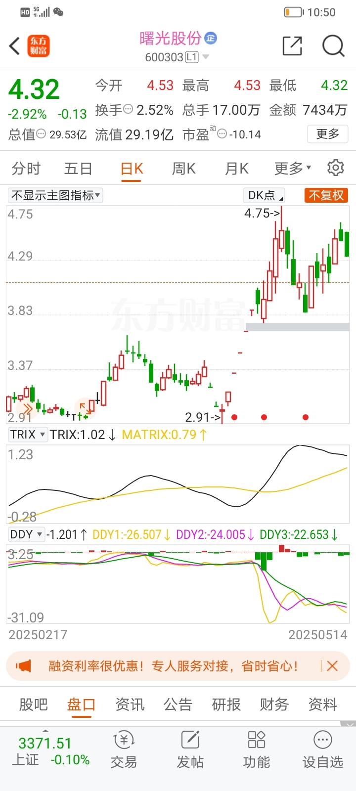Tap the megaphone icon in the banner
Screen dimensions: 356x791
23,666
